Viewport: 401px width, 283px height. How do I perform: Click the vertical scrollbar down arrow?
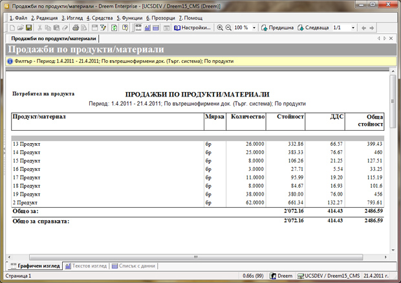tap(393, 250)
